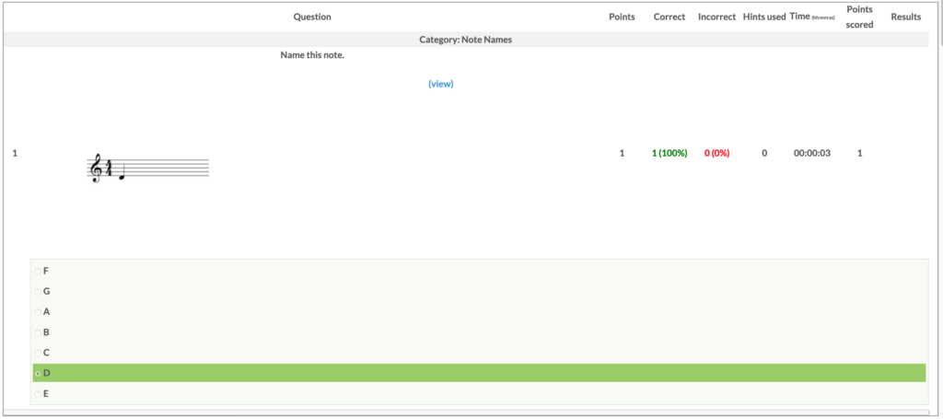Click the highlighted D radio button

38,373
